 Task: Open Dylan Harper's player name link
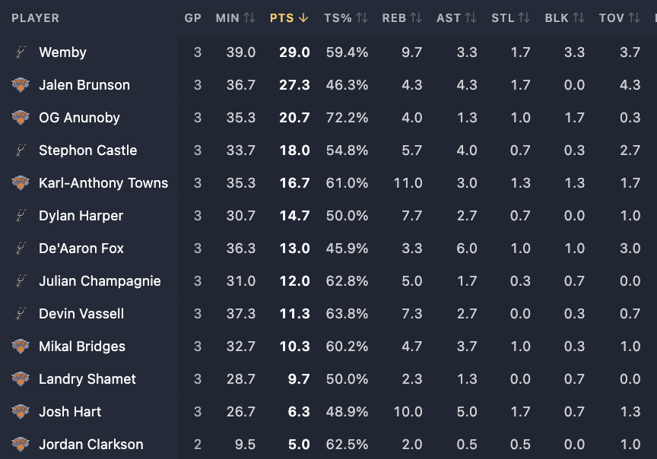click(x=81, y=216)
